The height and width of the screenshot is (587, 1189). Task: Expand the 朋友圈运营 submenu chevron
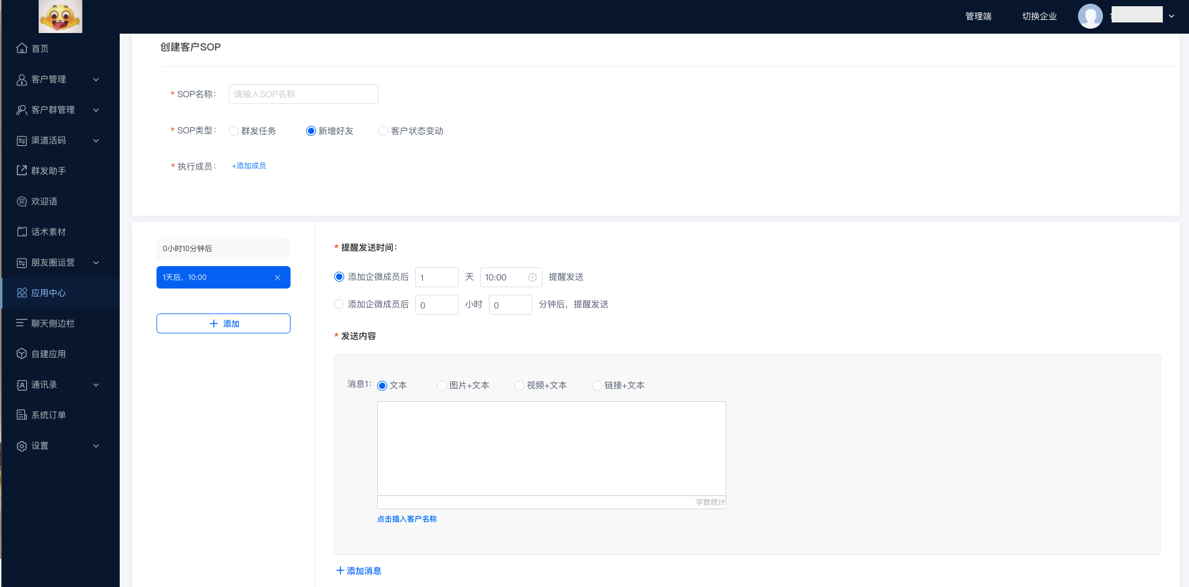tap(96, 262)
